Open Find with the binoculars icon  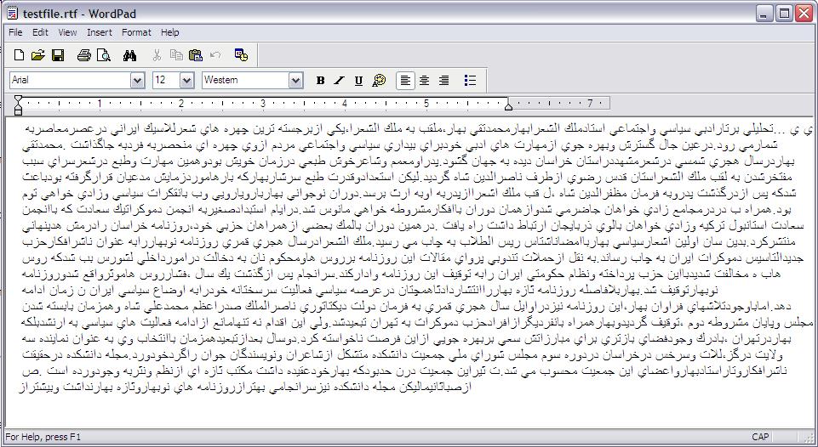130,55
